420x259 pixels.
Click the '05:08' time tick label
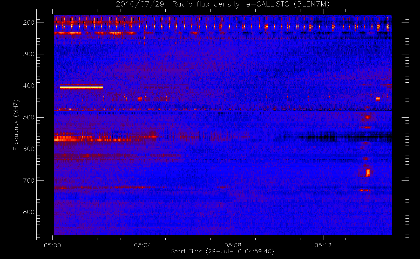(x=233, y=245)
